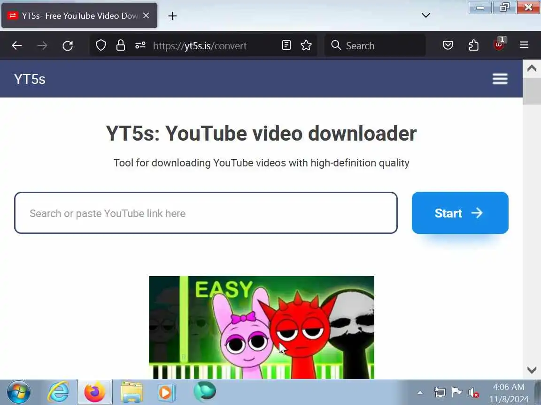Bookmark this page with the star
541x405 pixels.
306,45
